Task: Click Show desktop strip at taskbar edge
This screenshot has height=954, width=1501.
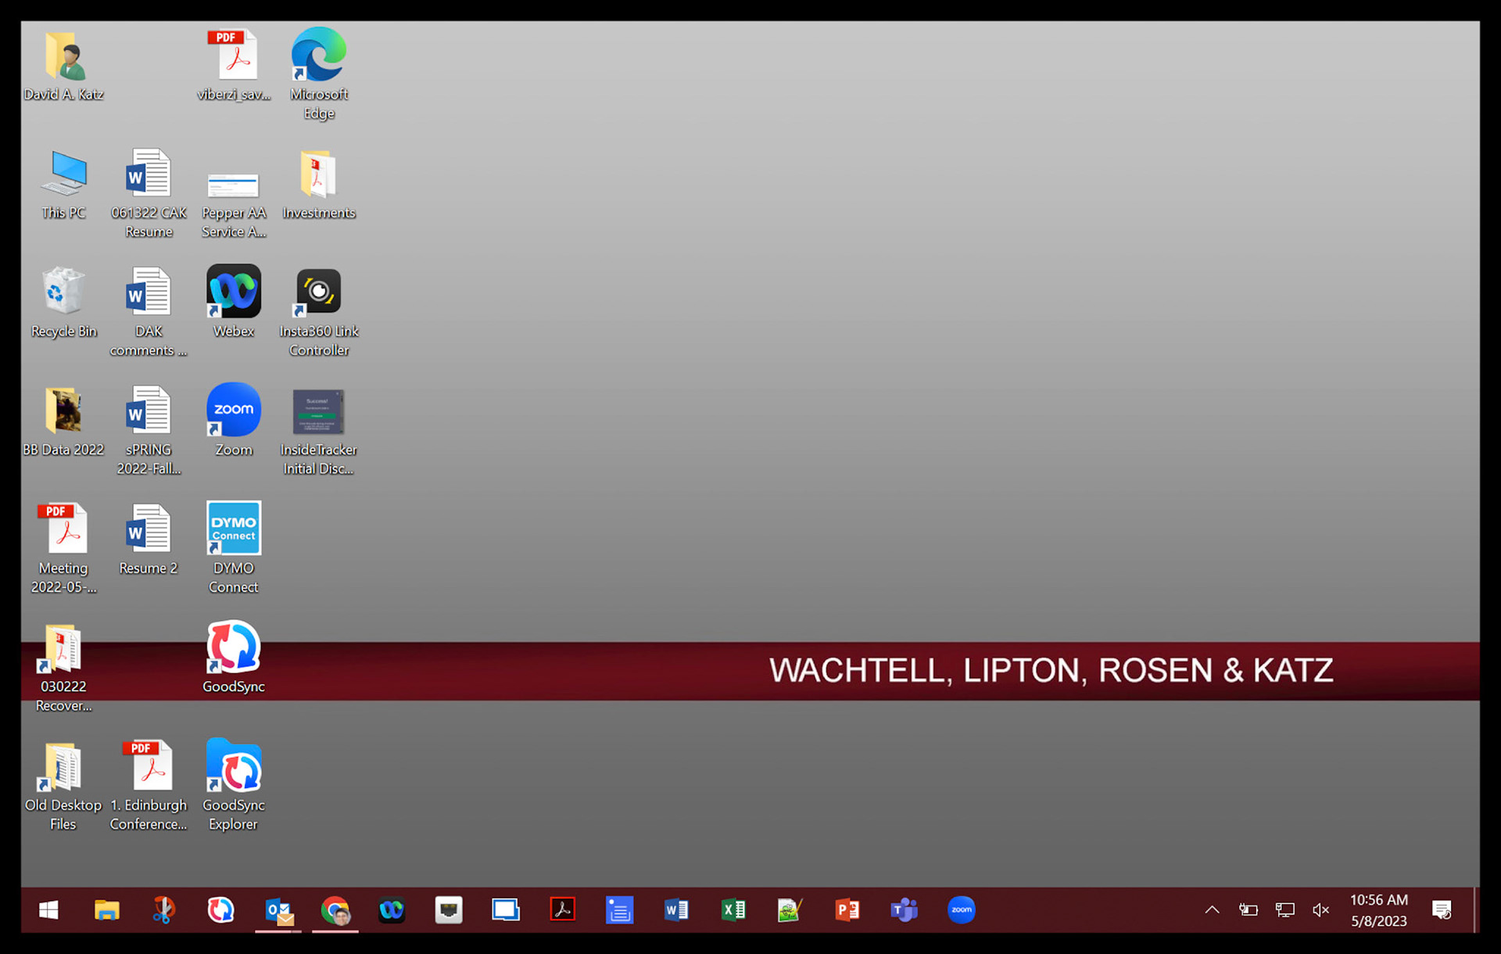Action: tap(1476, 910)
